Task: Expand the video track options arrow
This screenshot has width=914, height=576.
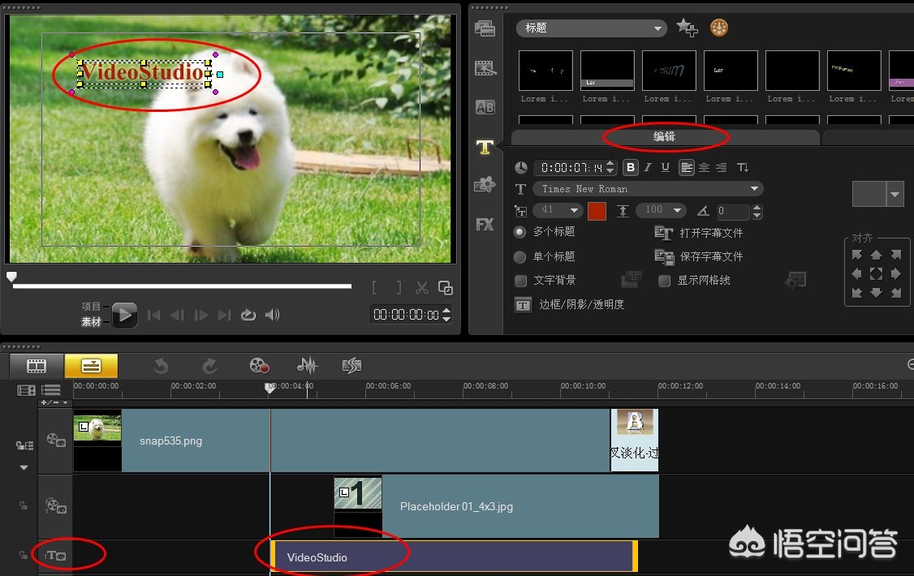Action: (x=24, y=467)
